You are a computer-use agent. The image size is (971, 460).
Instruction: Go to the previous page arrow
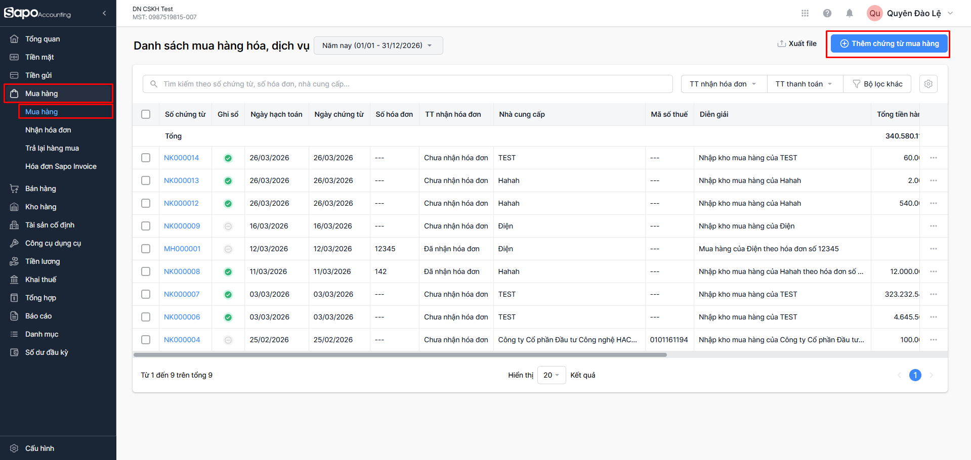899,375
